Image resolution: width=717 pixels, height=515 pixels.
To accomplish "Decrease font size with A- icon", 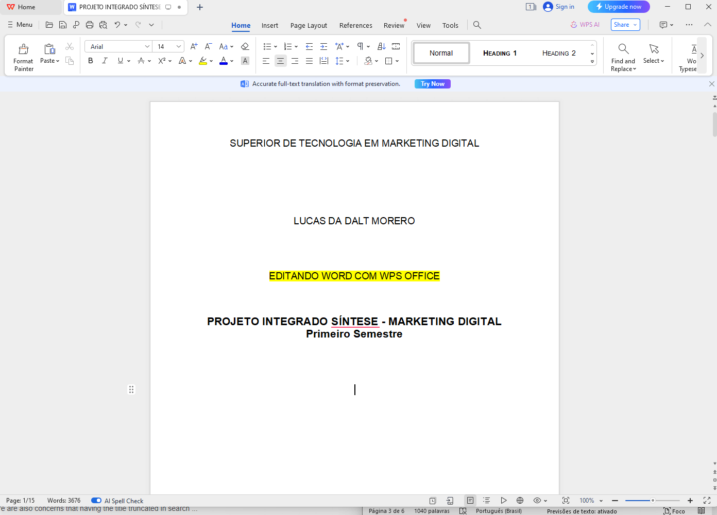I will click(209, 46).
